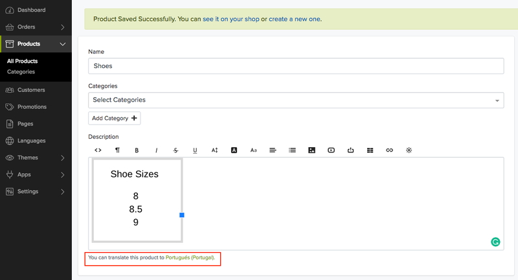Click the blue image resize handle

click(182, 215)
